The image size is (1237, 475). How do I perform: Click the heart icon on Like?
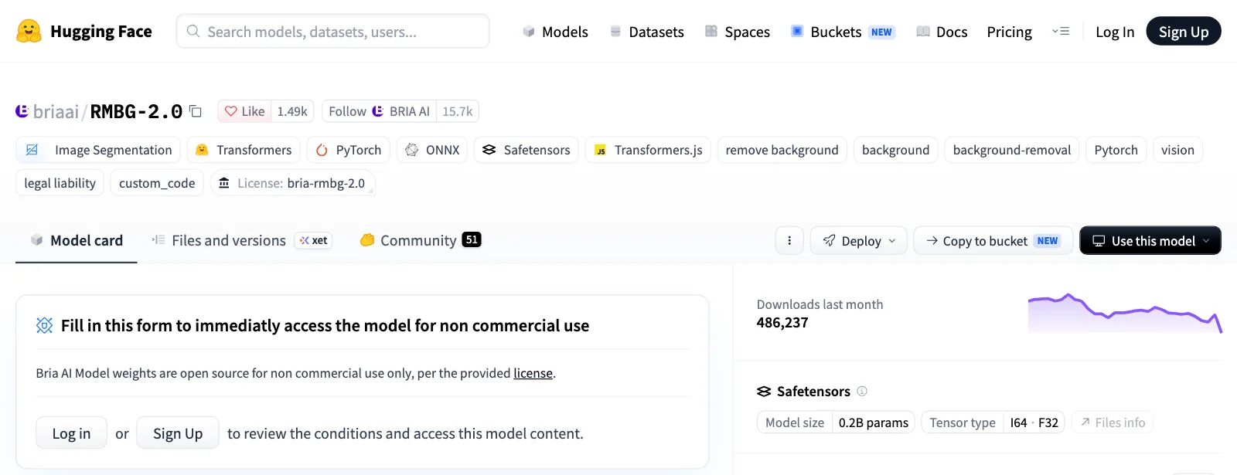(230, 111)
